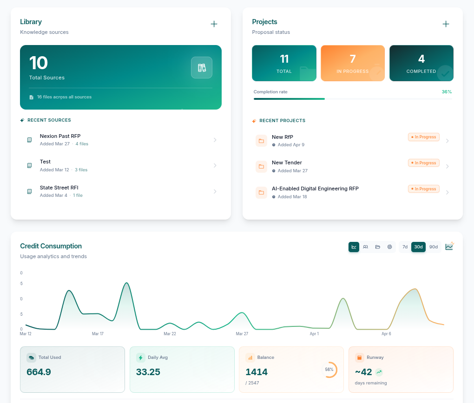
Task: Select the line chart view icon
Action: coord(354,247)
